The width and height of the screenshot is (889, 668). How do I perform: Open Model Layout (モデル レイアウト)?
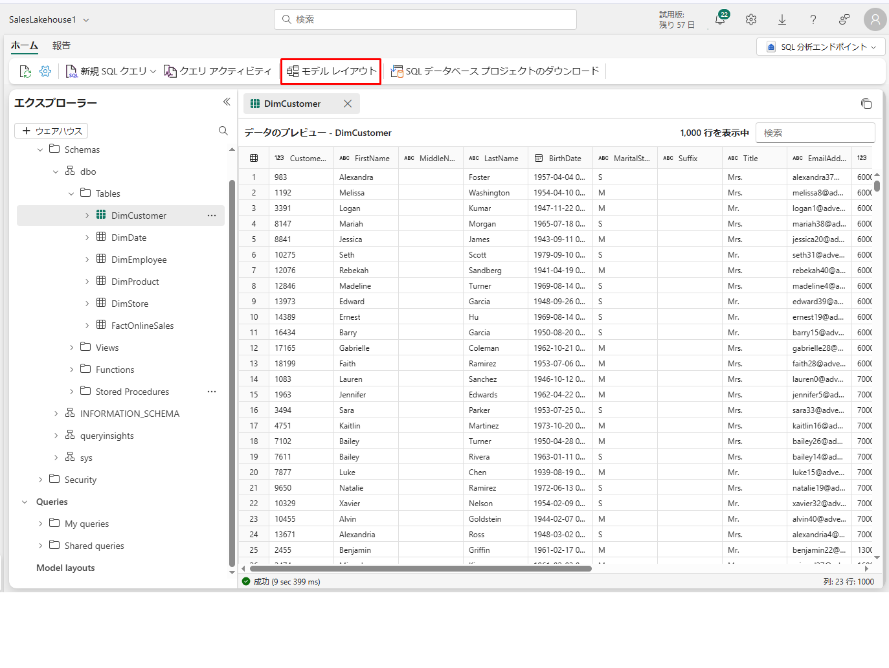pos(331,71)
